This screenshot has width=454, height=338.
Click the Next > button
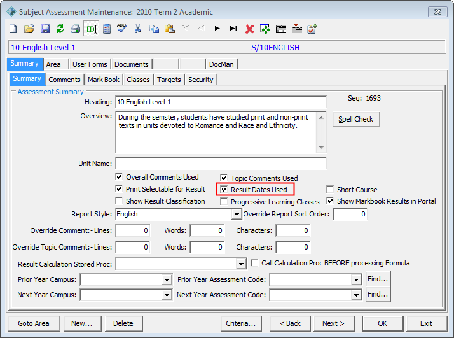[x=334, y=323]
